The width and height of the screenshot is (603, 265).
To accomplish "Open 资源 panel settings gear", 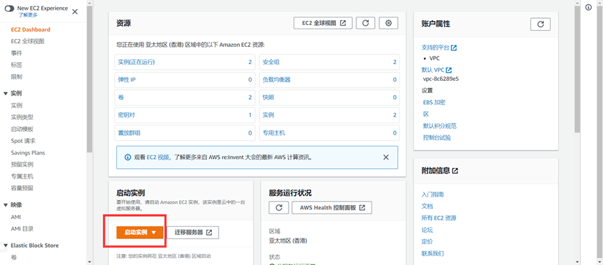I will tap(388, 23).
